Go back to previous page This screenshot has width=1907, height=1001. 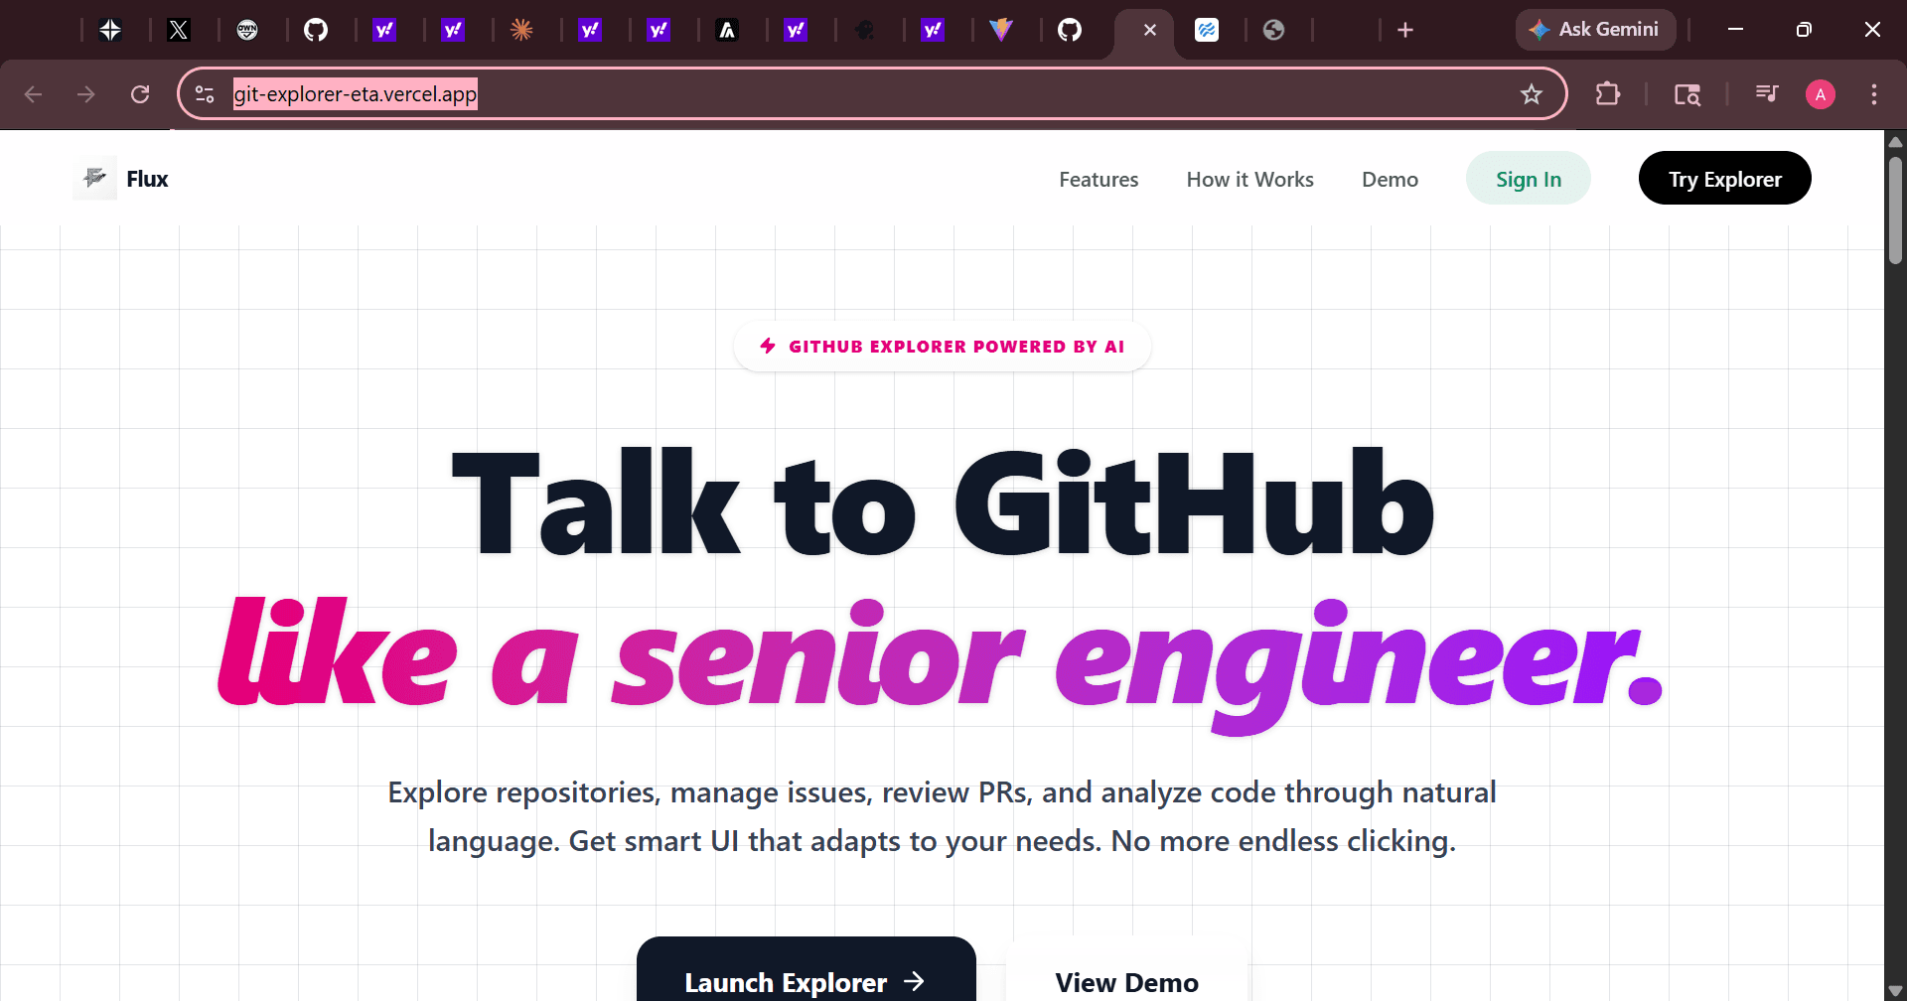point(33,94)
